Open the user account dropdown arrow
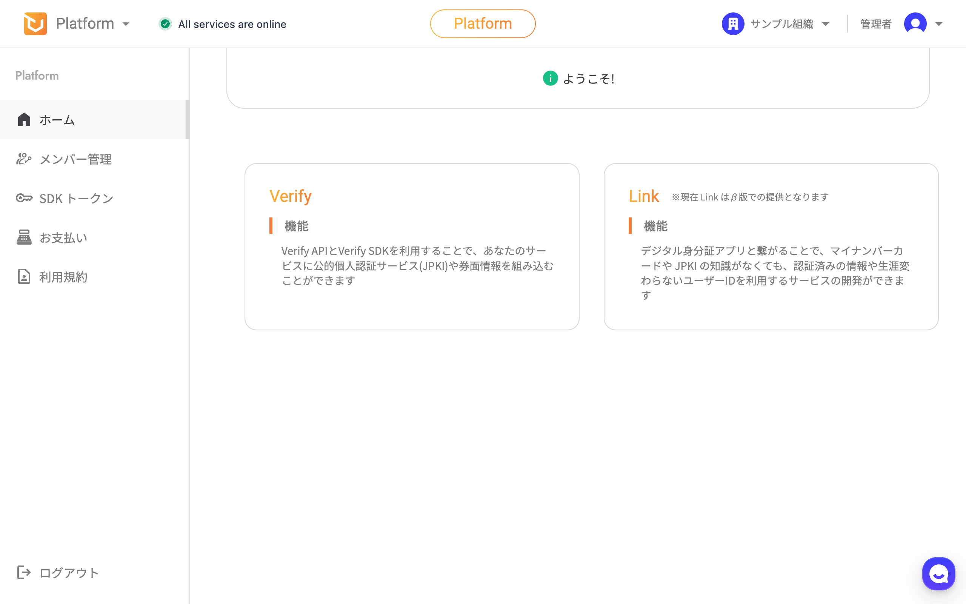The image size is (966, 604). pyautogui.click(x=939, y=24)
